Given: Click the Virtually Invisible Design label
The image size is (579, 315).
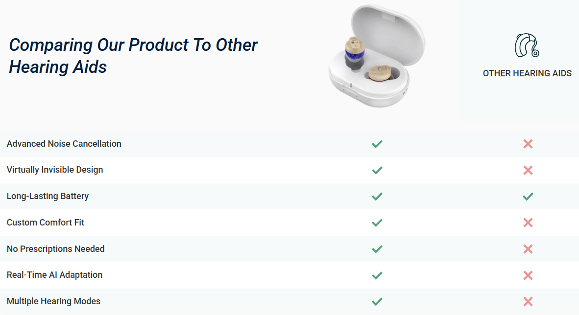Looking at the screenshot, I should click(x=55, y=170).
